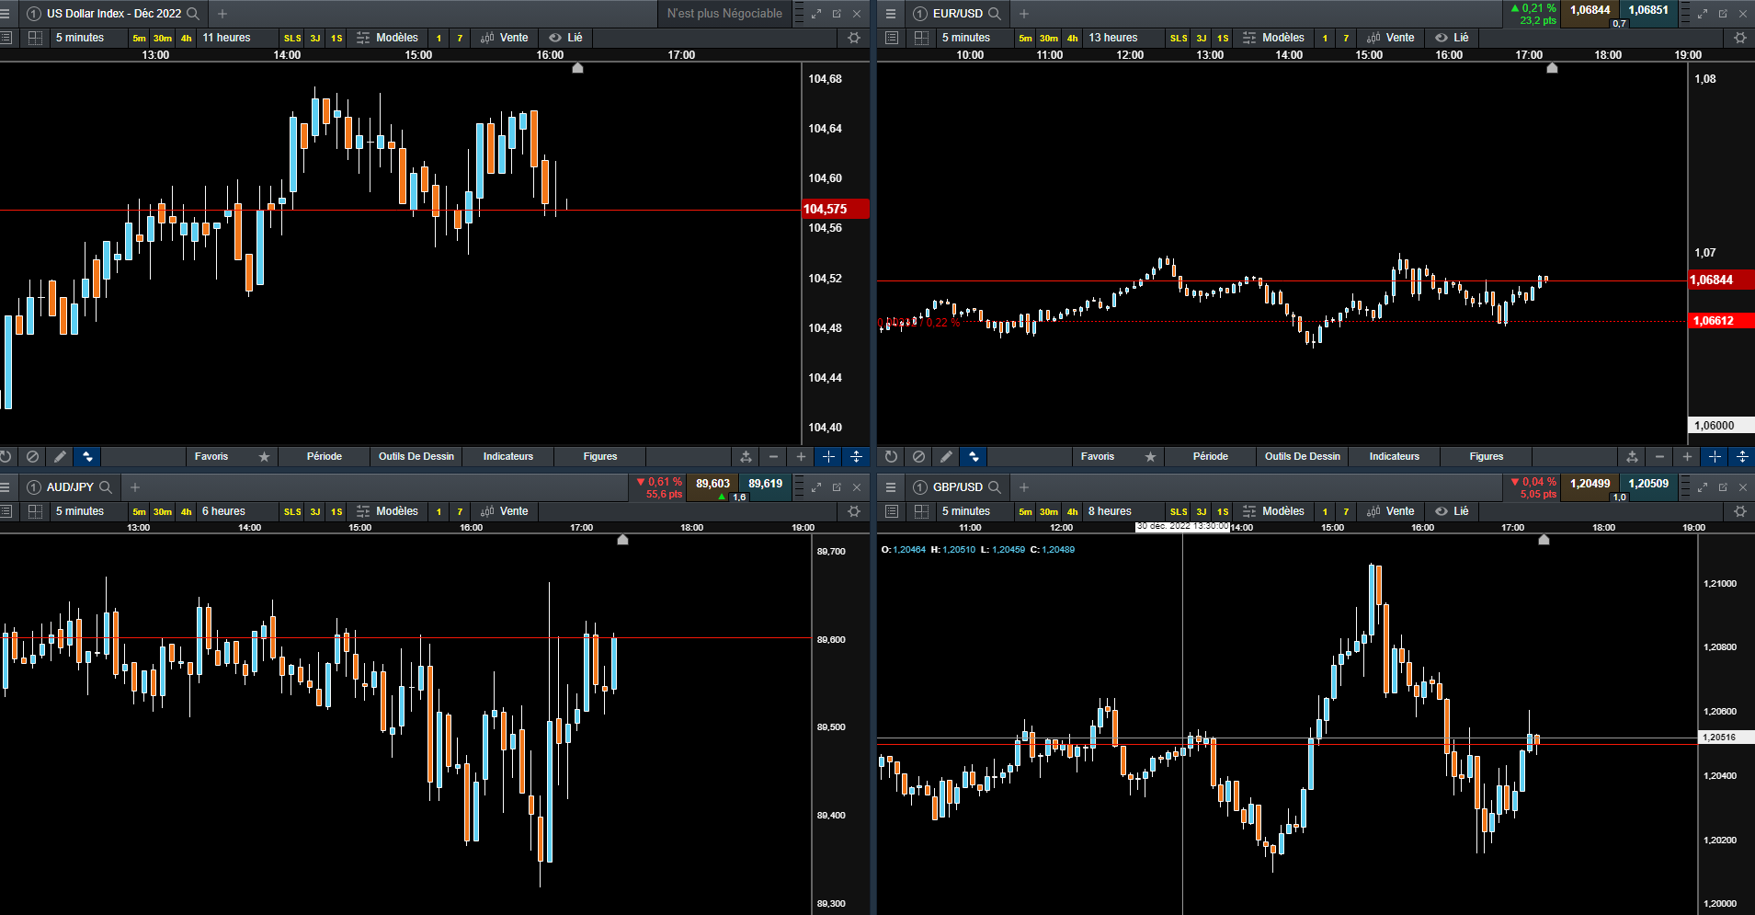Open 13 heures range dropdown on EUR/USD

pos(1113,38)
